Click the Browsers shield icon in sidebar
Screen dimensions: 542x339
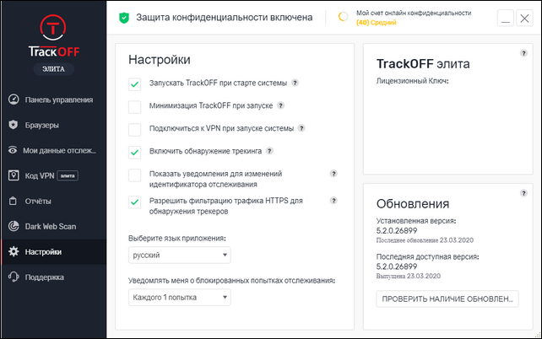pos(13,125)
